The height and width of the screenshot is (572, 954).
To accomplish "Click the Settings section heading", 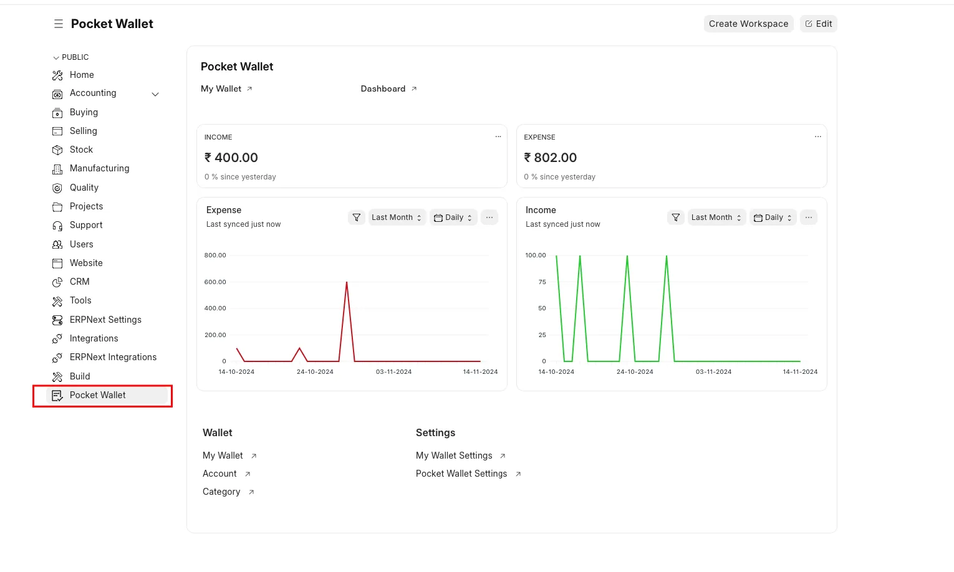I will click(435, 433).
